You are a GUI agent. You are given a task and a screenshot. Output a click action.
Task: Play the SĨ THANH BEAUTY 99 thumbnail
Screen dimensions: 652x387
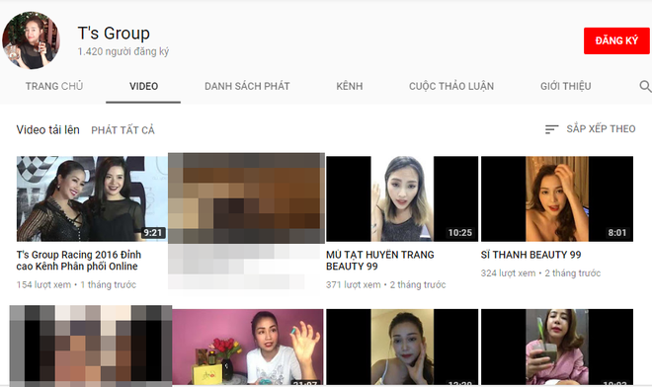click(557, 198)
